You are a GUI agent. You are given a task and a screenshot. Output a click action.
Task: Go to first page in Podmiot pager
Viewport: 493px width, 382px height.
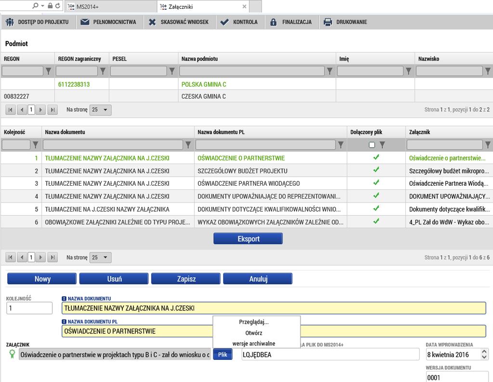pyautogui.click(x=11, y=110)
